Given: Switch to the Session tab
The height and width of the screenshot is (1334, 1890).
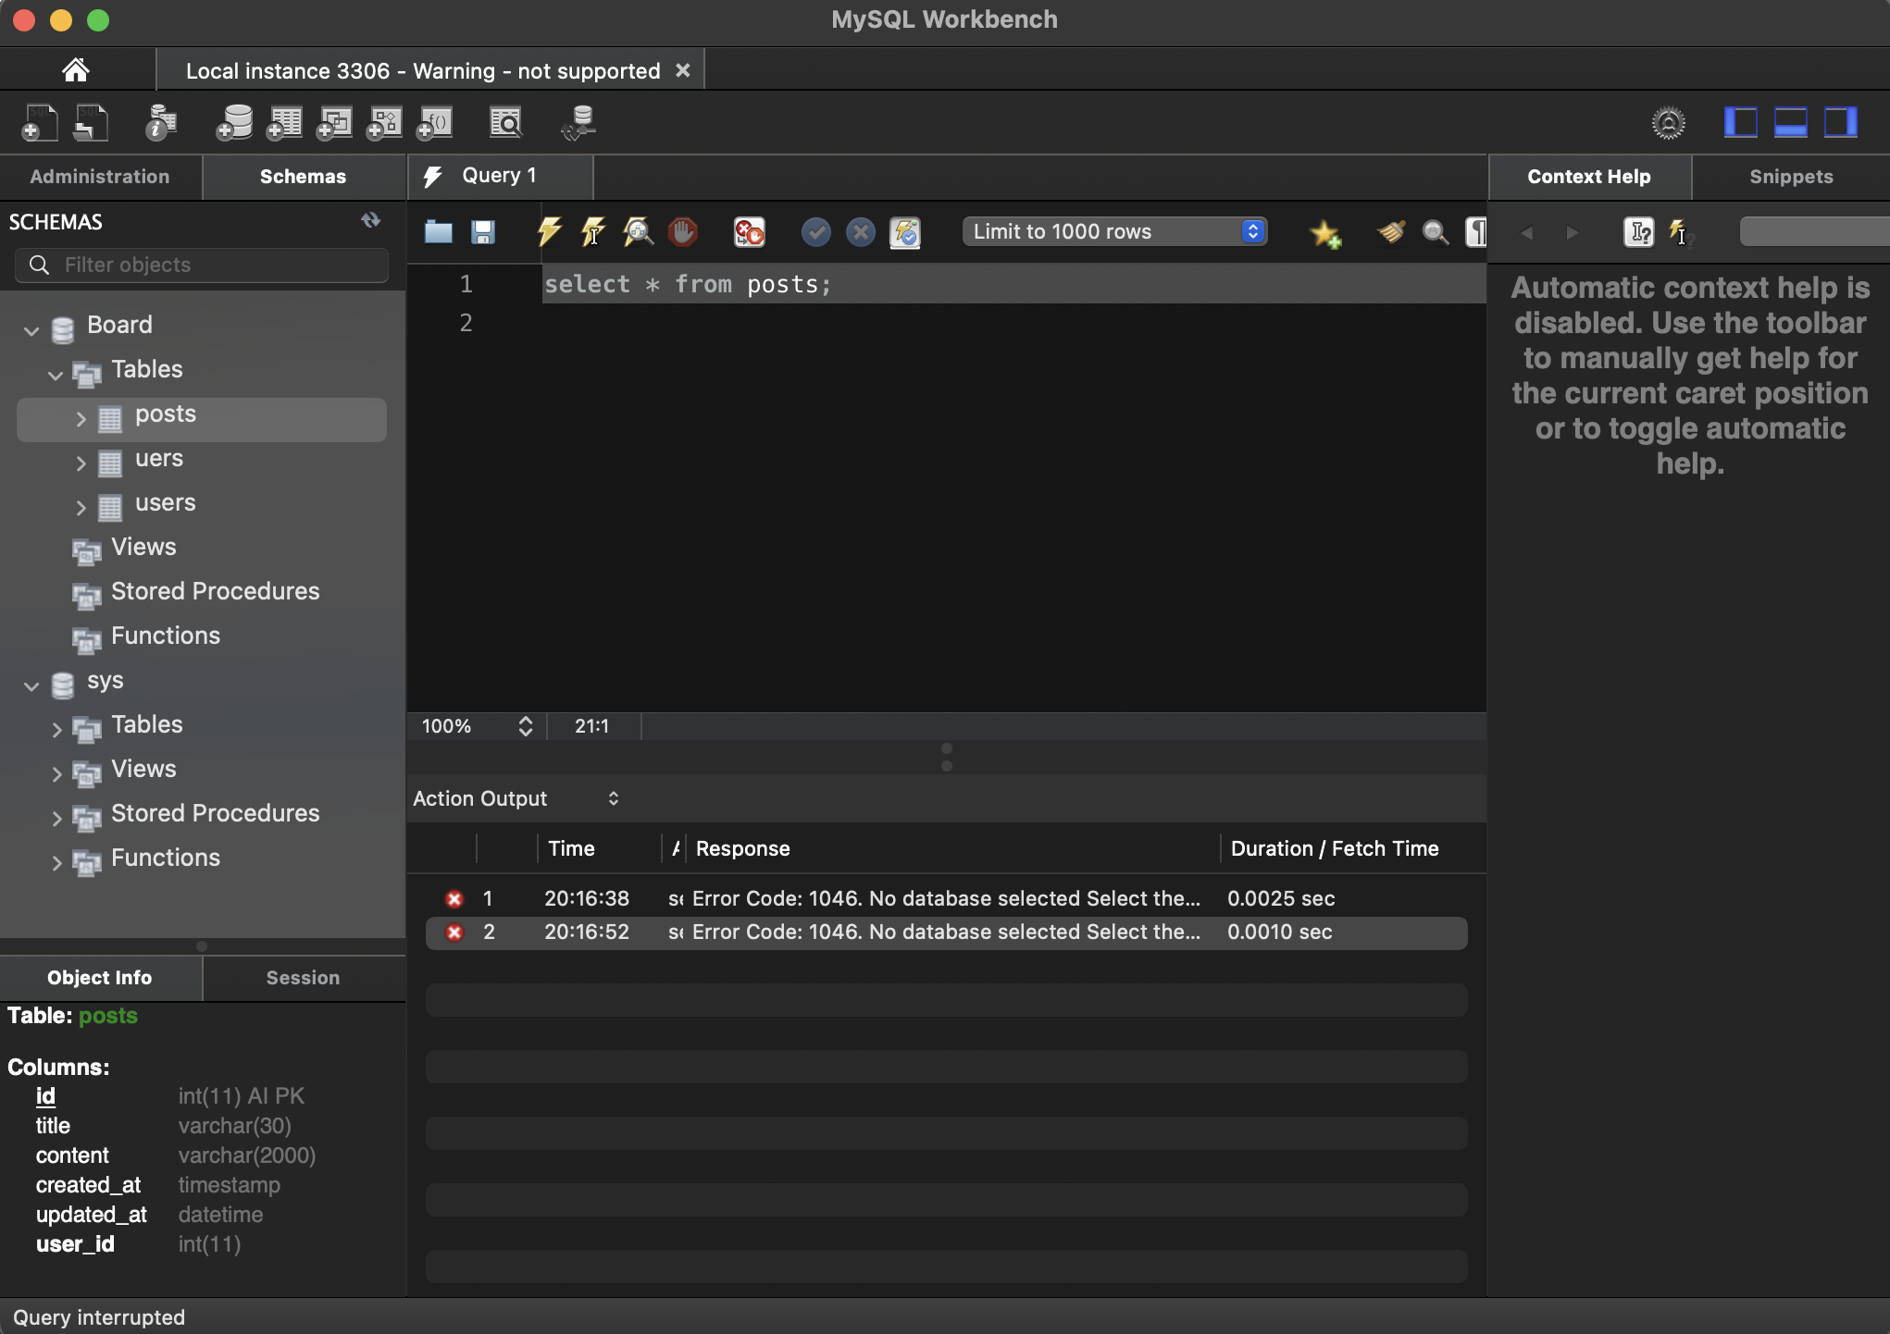Looking at the screenshot, I should pyautogui.click(x=303, y=978).
